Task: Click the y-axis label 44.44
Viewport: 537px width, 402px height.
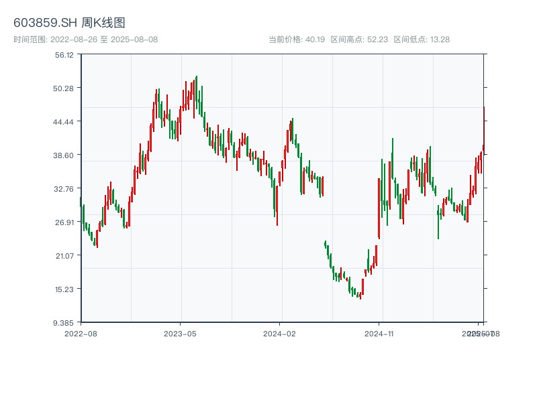Action: (63, 122)
